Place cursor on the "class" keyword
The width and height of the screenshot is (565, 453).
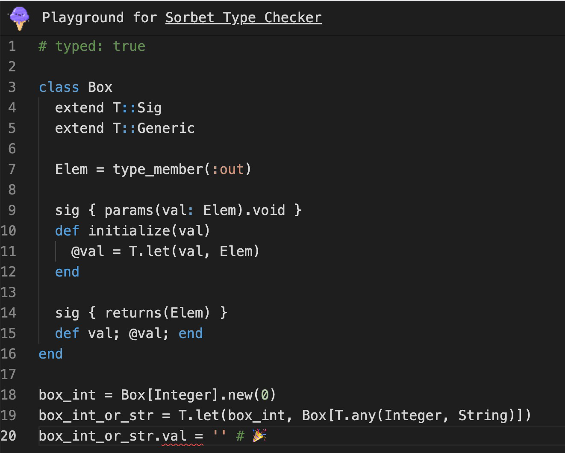pos(59,87)
